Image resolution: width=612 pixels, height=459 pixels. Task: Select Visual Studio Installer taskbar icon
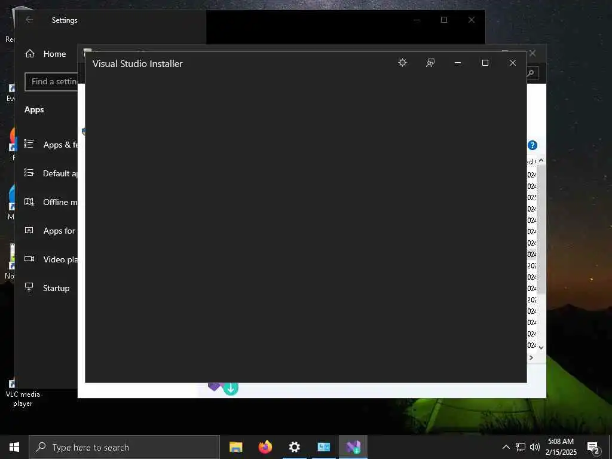point(353,447)
